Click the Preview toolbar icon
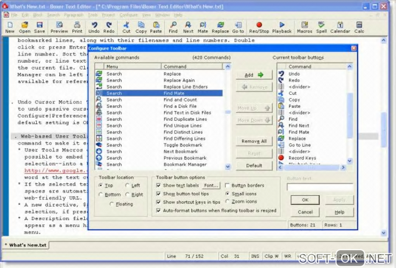The width and height of the screenshot is (396, 268). [x=59, y=27]
